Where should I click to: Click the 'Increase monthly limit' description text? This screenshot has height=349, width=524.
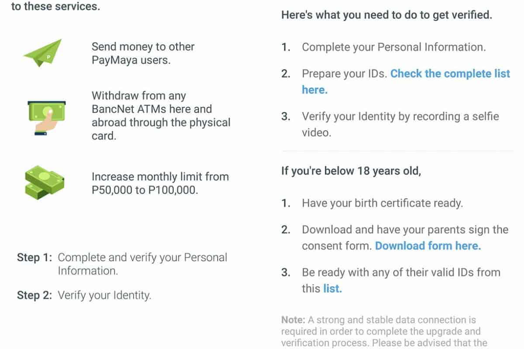coord(160,183)
